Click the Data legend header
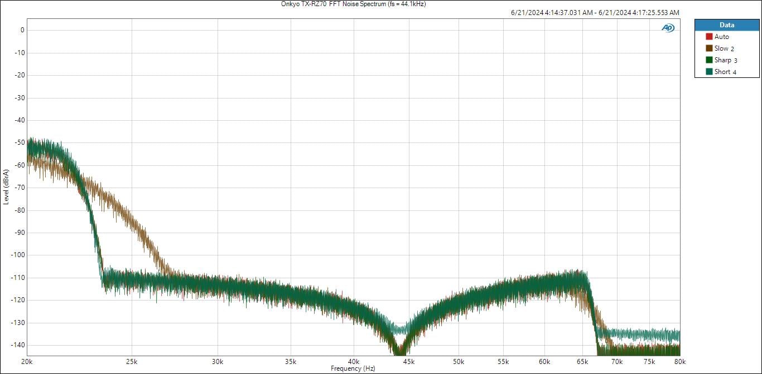 click(727, 25)
